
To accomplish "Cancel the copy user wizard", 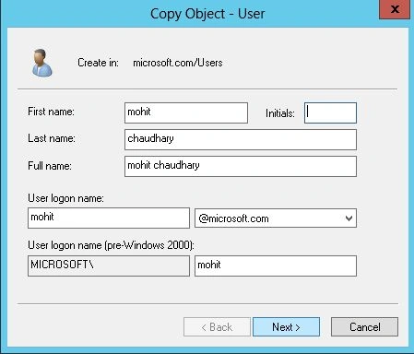I will tap(364, 327).
